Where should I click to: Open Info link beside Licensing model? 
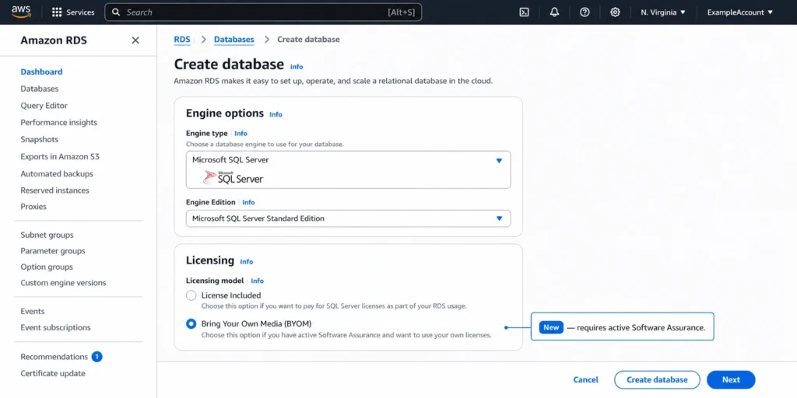(257, 281)
